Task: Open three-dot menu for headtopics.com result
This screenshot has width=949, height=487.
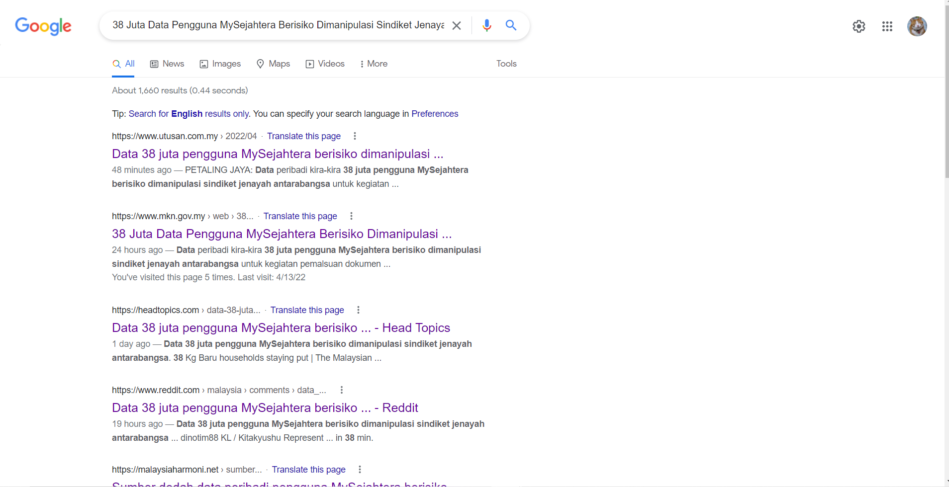Action: (x=358, y=310)
